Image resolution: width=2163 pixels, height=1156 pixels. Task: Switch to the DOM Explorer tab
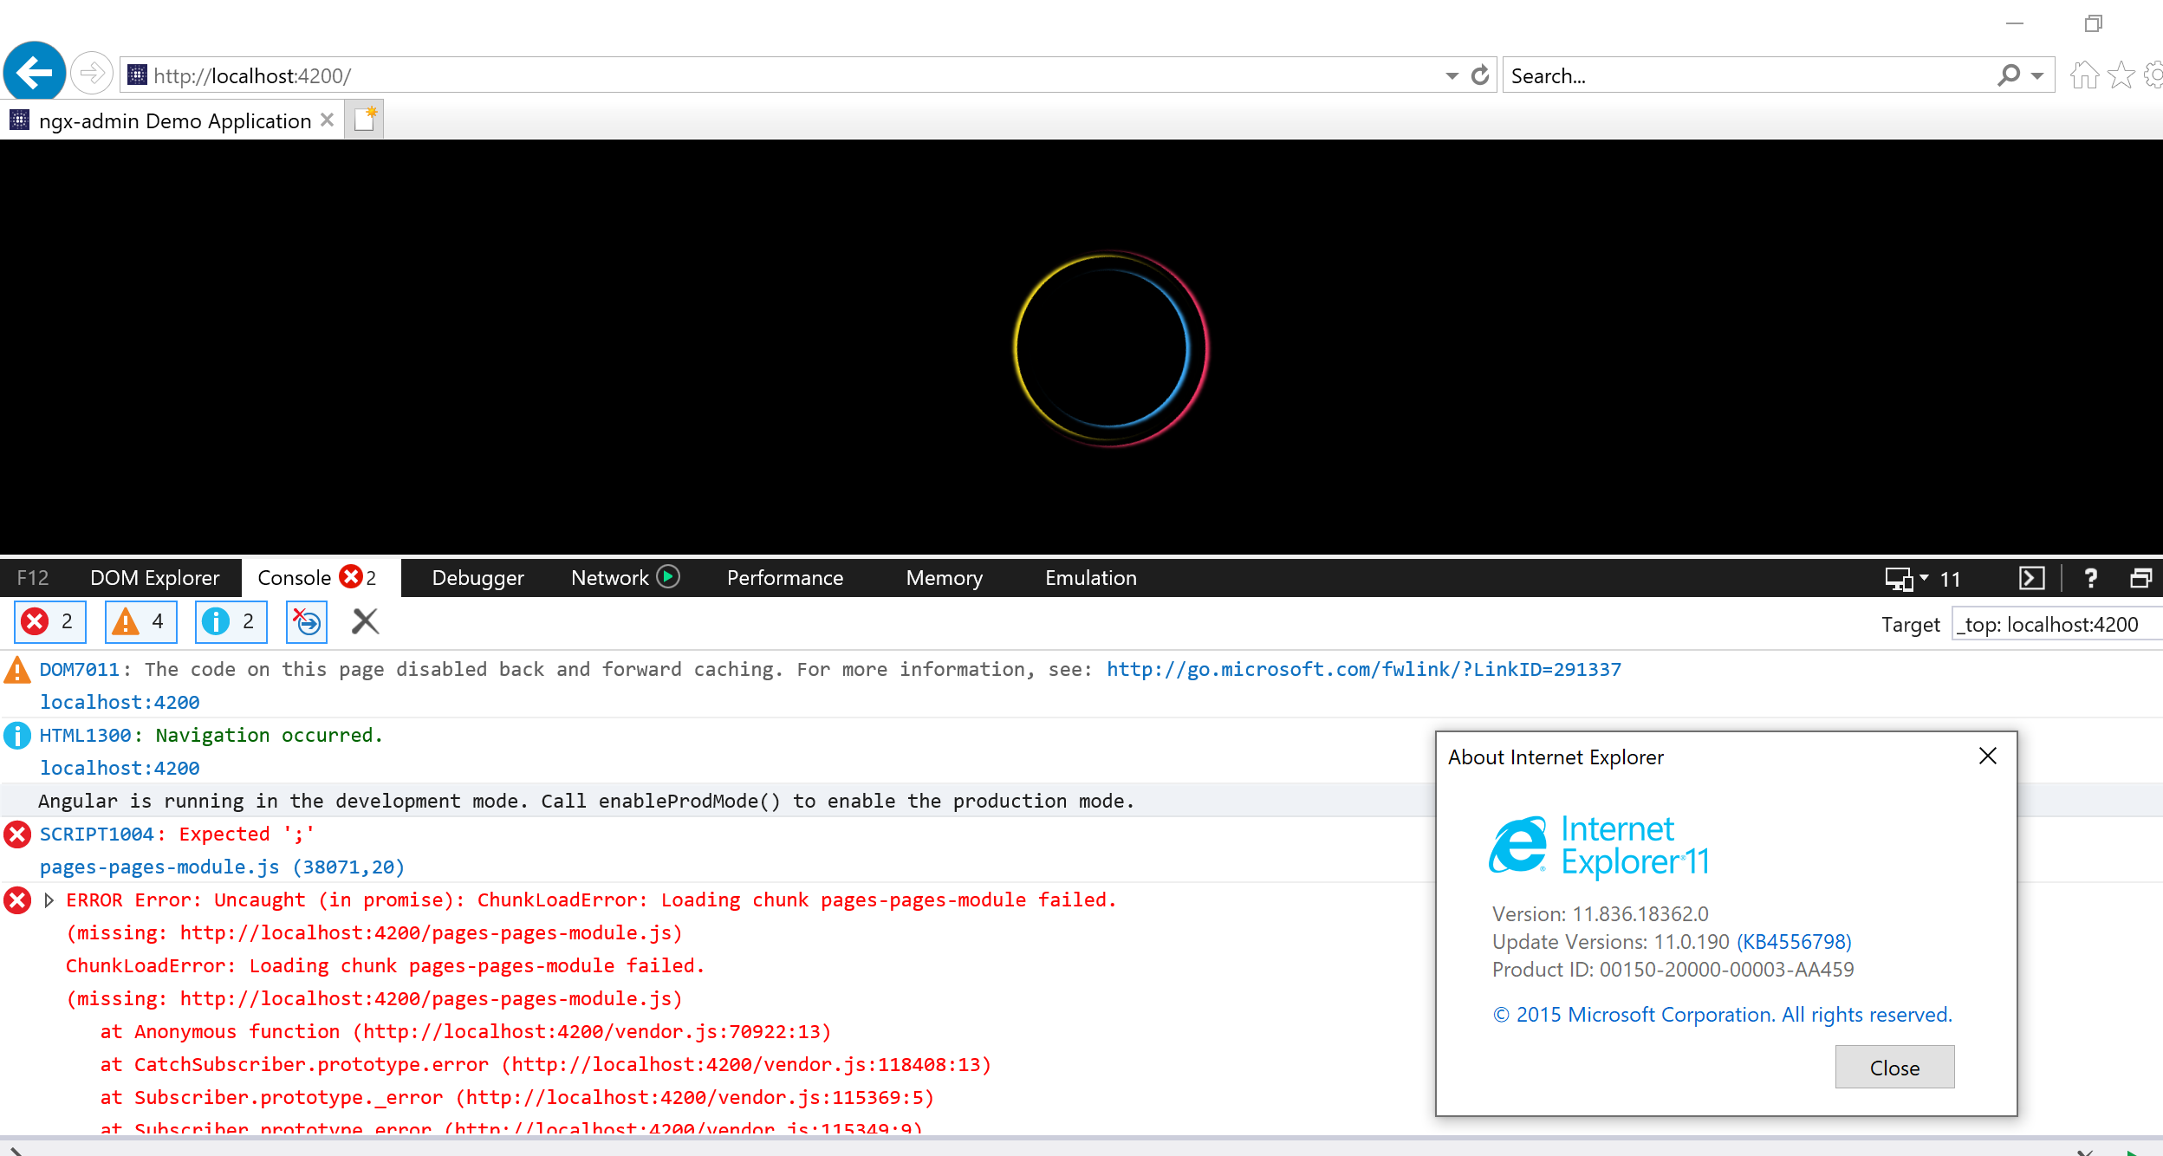point(154,578)
